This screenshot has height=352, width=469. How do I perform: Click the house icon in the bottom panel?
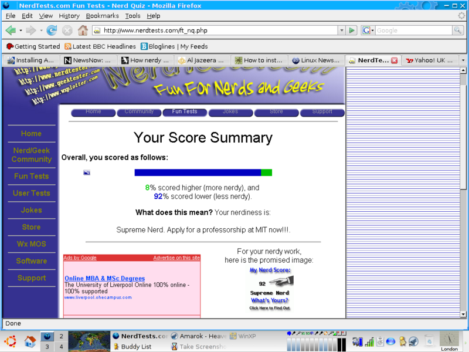[x=30, y=341]
